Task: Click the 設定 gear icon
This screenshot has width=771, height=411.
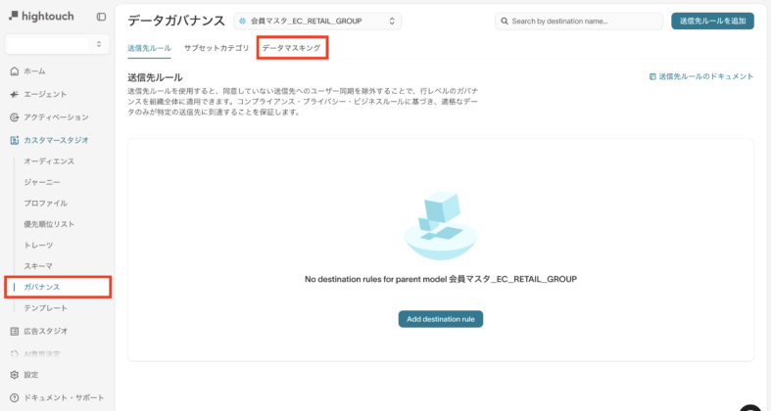Action: pos(15,375)
